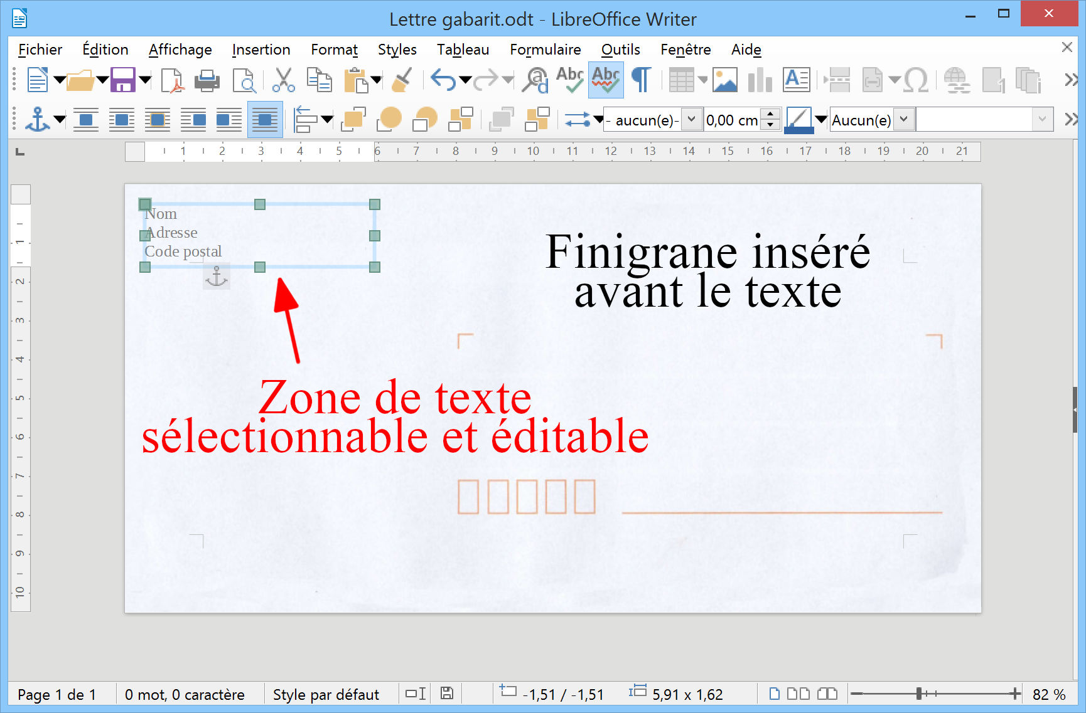The height and width of the screenshot is (713, 1086).
Task: Toggle Print Preview icon
Action: tap(244, 80)
